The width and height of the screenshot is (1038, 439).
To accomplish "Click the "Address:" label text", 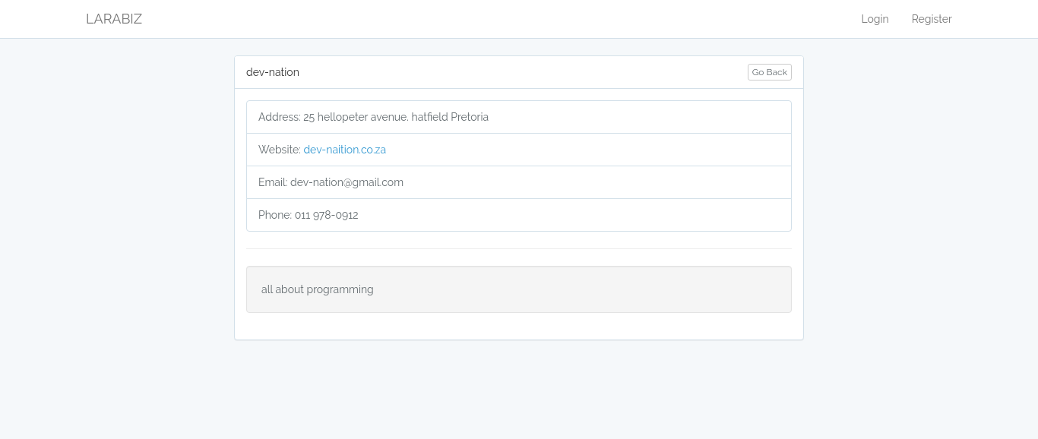I will 279,117.
